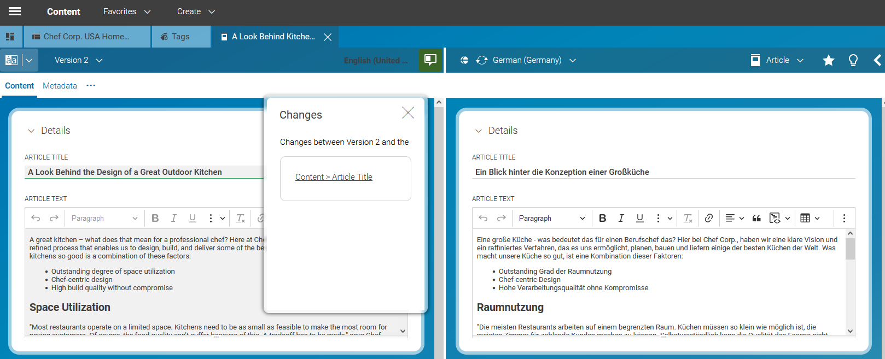This screenshot has height=359, width=885.
Task: Toggle italic in German article editor
Action: (x=621, y=218)
